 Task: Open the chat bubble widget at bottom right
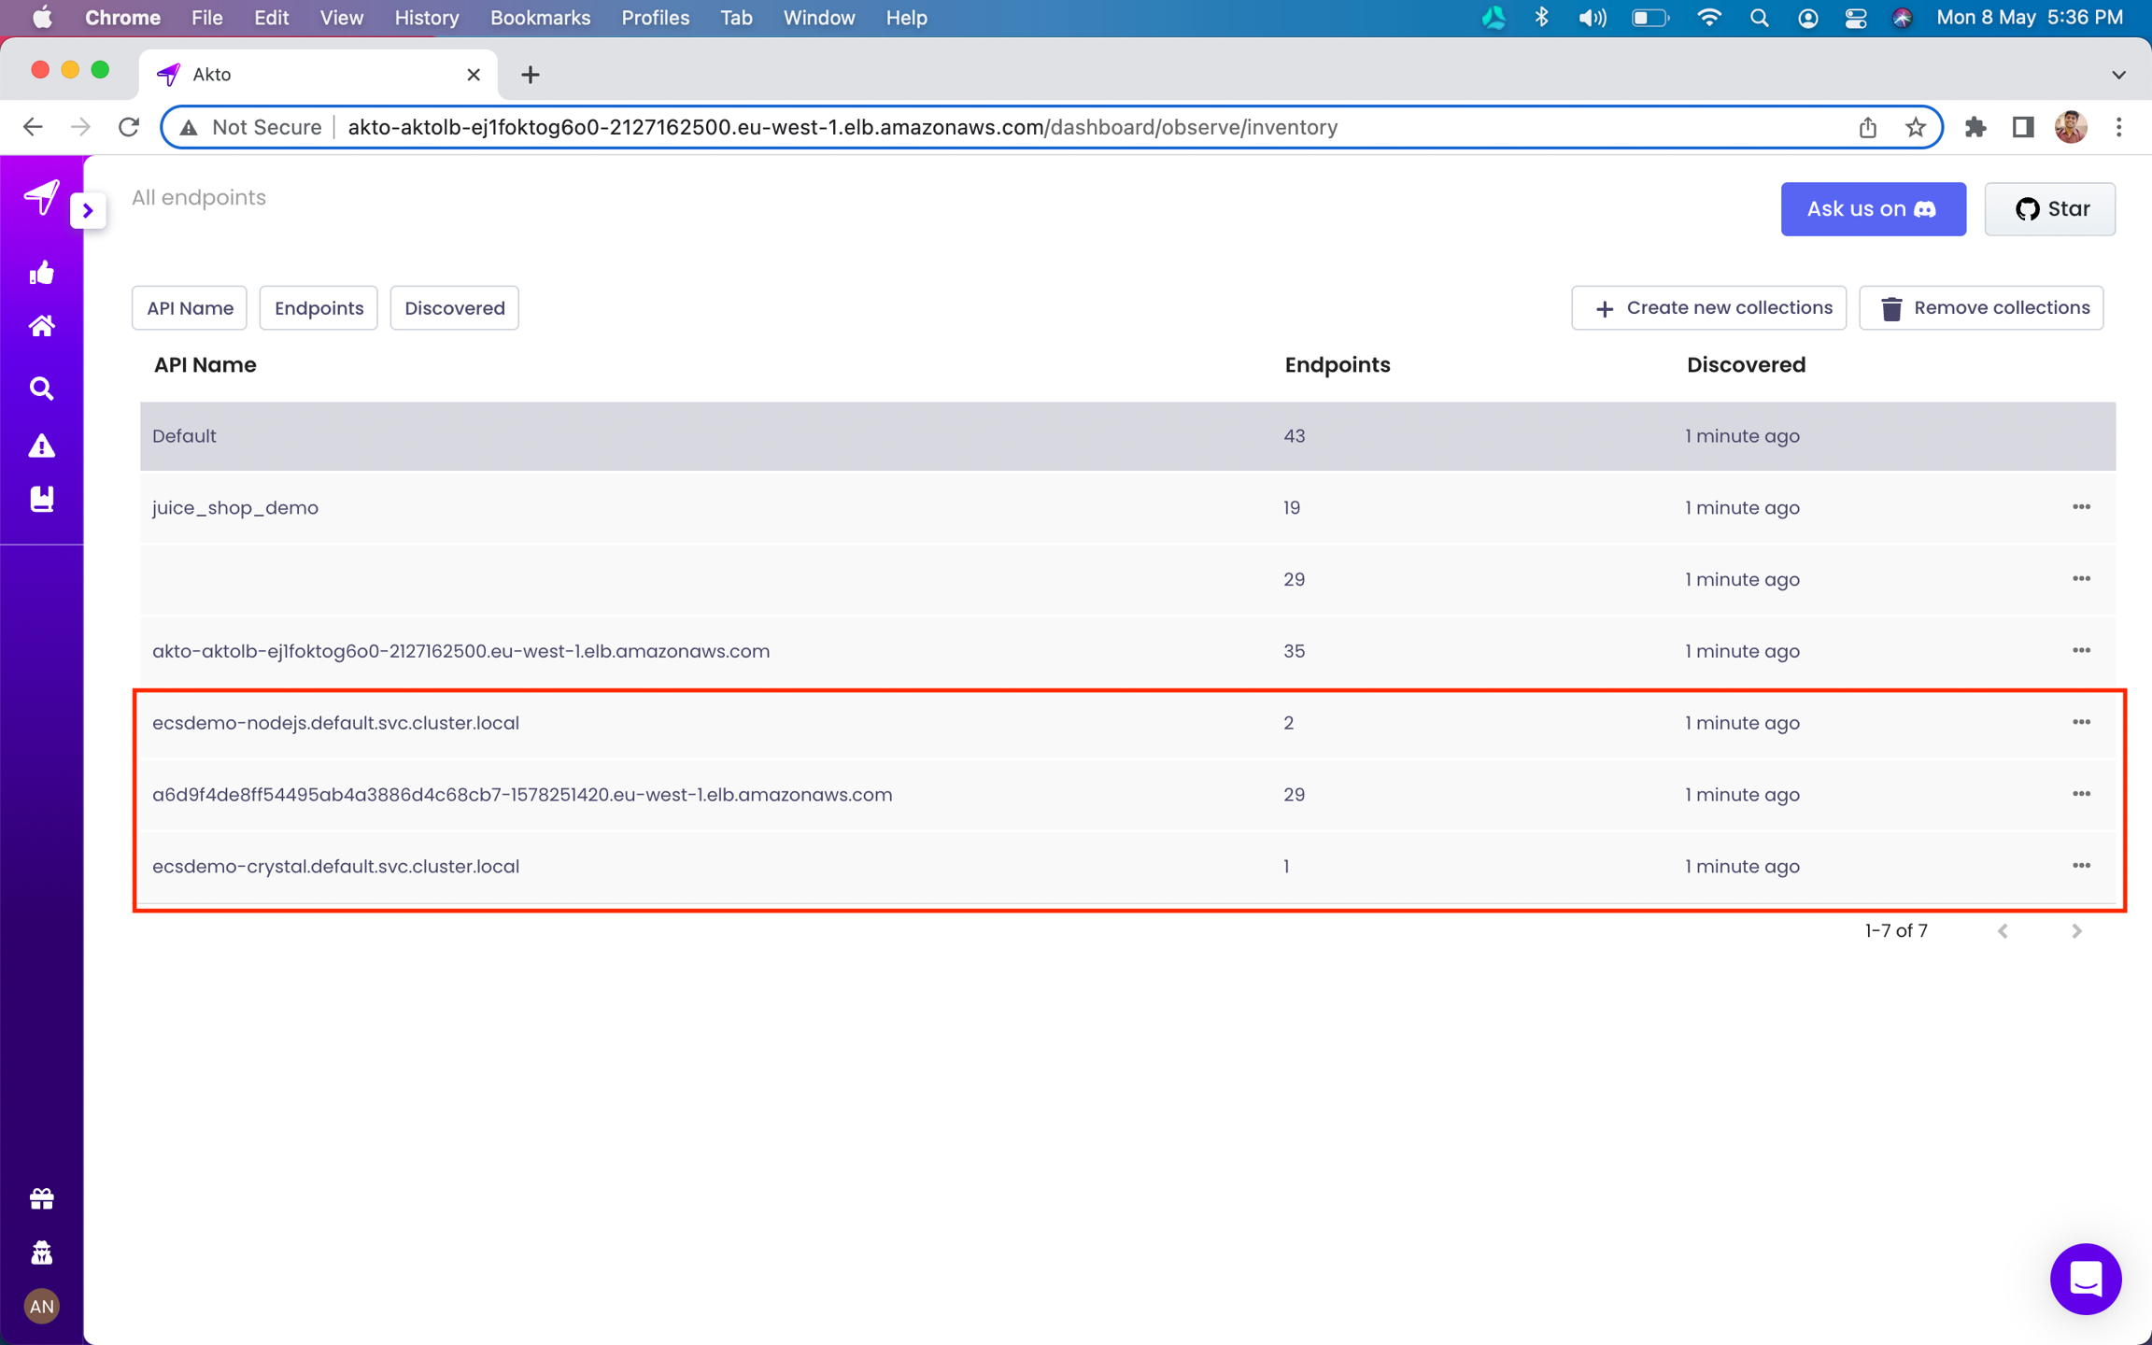point(2086,1279)
